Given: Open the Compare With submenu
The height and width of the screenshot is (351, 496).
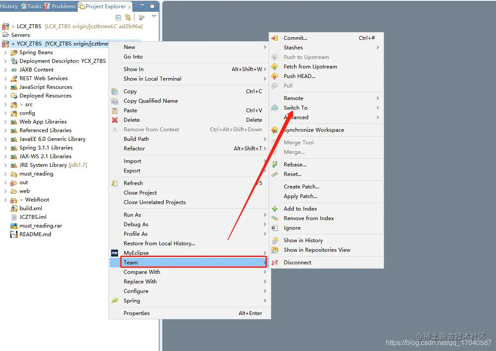Looking at the screenshot, I should point(189,272).
